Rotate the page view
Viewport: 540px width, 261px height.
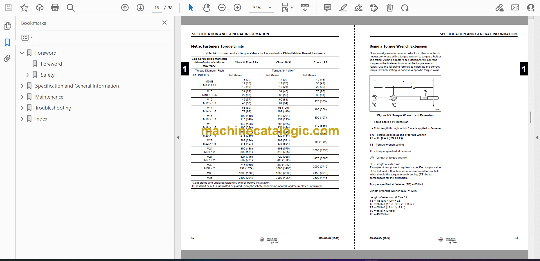click(405, 8)
